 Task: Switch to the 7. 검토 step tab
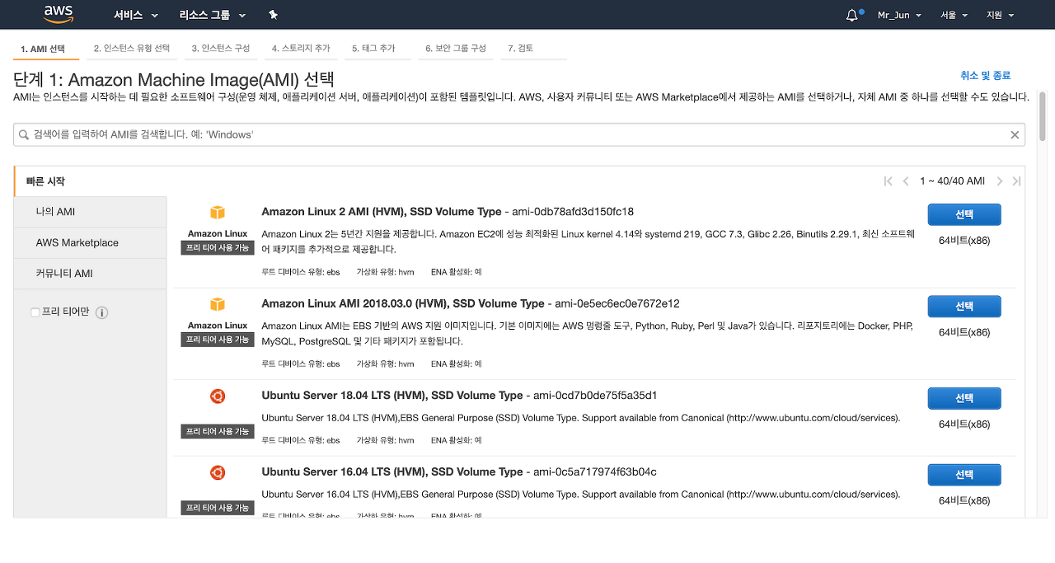click(519, 48)
